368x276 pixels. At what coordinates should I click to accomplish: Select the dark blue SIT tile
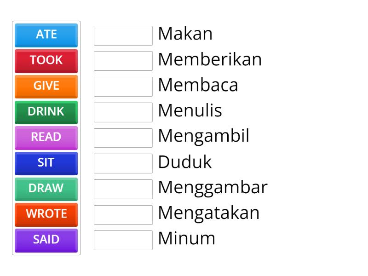[x=46, y=163]
